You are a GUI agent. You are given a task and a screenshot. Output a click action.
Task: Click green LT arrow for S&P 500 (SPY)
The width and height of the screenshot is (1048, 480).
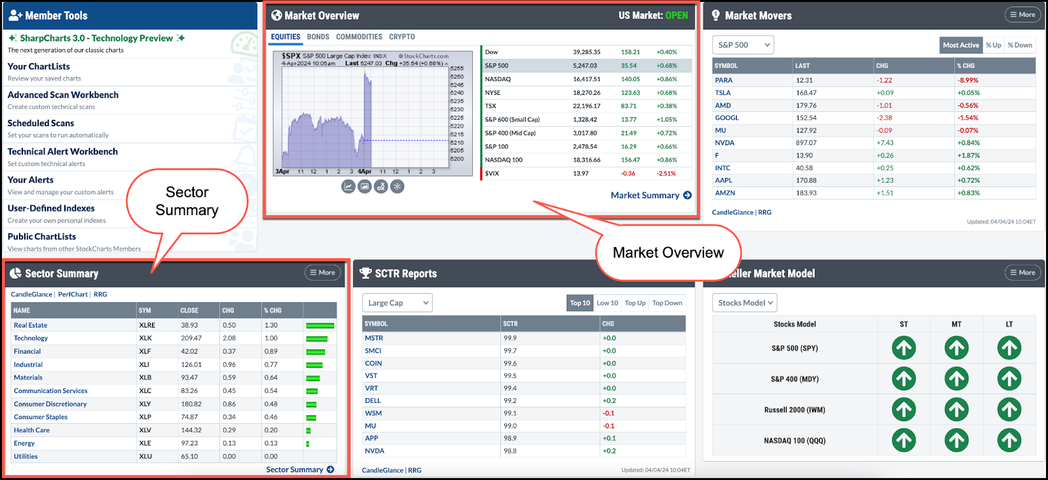1009,348
